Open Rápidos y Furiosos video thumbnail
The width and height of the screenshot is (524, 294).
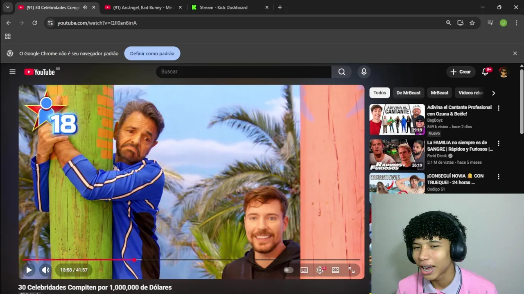(397, 154)
